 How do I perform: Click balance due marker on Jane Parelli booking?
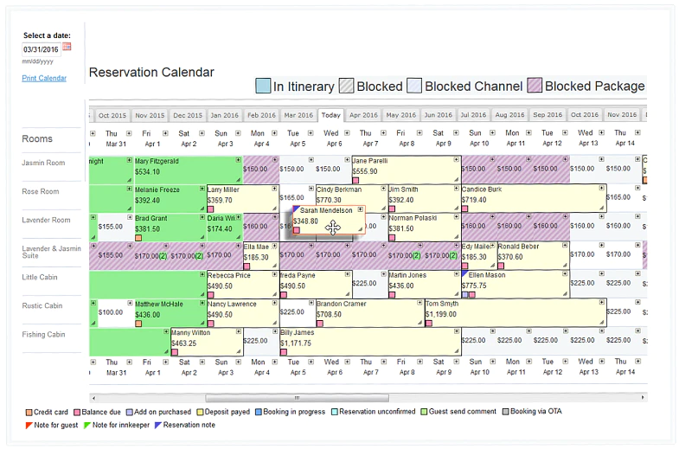click(x=356, y=180)
